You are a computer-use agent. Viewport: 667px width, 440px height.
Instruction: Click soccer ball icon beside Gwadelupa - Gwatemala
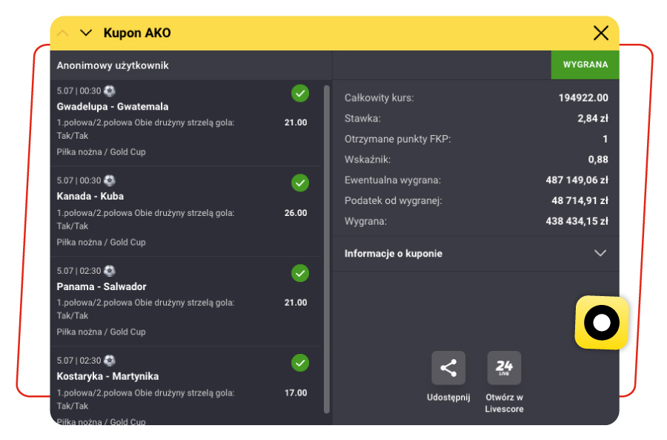click(110, 91)
